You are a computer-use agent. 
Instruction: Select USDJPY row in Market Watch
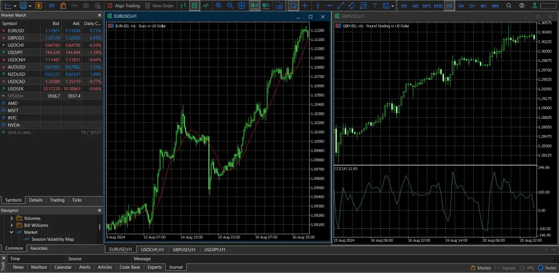coord(16,52)
